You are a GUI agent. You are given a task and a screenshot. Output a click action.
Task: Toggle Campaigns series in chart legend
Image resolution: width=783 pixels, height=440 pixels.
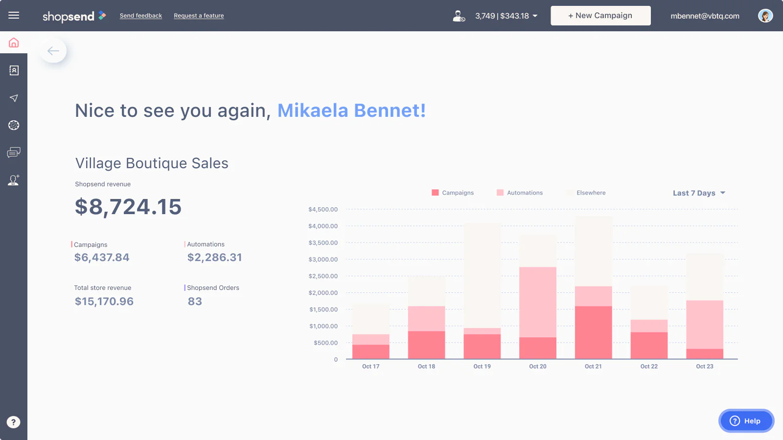click(x=453, y=193)
